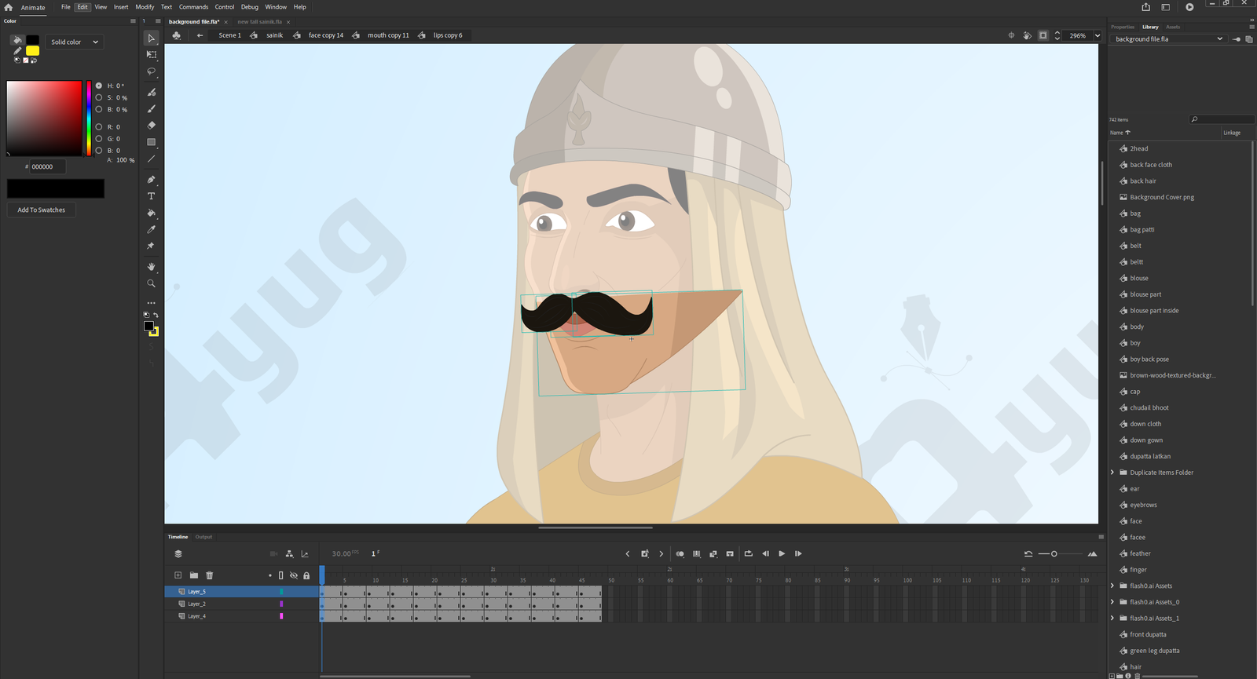The width and height of the screenshot is (1257, 679).
Task: Play the timeline animation
Action: 782,554
